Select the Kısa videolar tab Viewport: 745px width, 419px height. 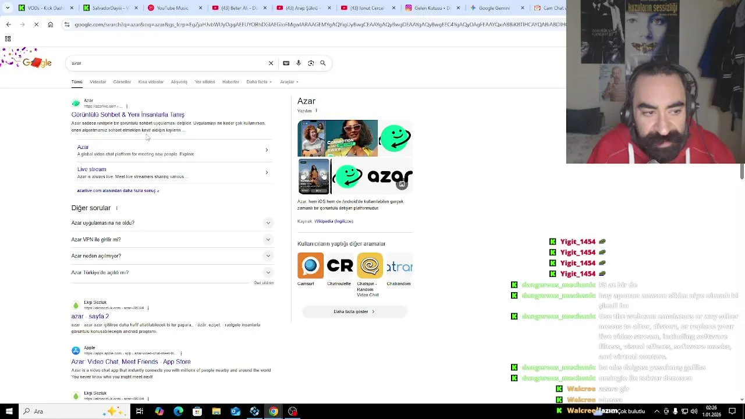151,82
